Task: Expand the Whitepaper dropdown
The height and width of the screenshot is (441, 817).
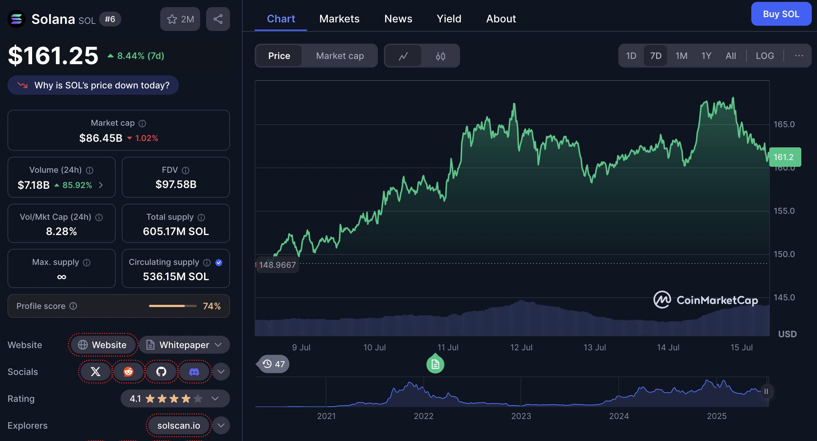Action: 184,345
